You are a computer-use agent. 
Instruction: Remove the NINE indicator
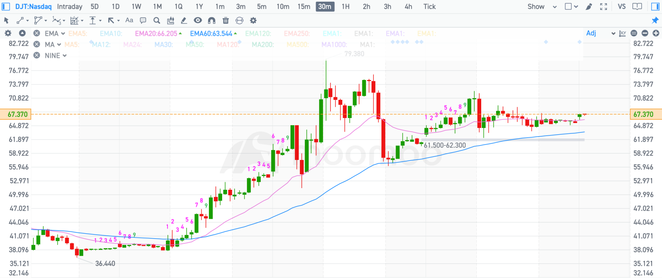pyautogui.click(x=37, y=55)
